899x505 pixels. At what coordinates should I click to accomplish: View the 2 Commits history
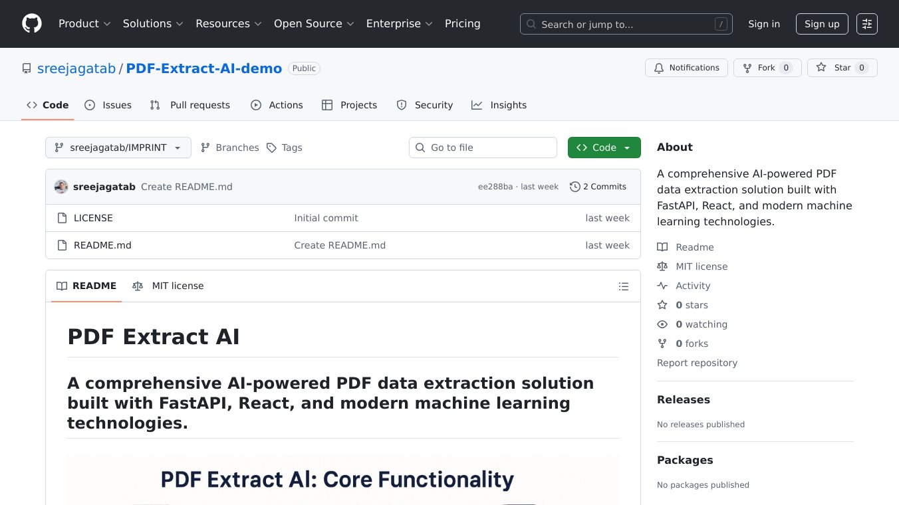[x=598, y=187]
